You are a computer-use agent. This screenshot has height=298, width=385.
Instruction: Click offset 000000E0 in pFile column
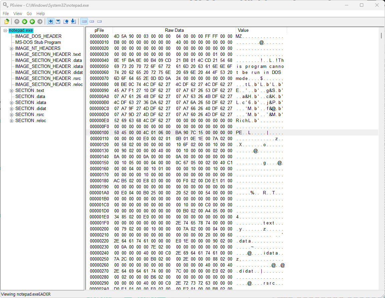99,121
